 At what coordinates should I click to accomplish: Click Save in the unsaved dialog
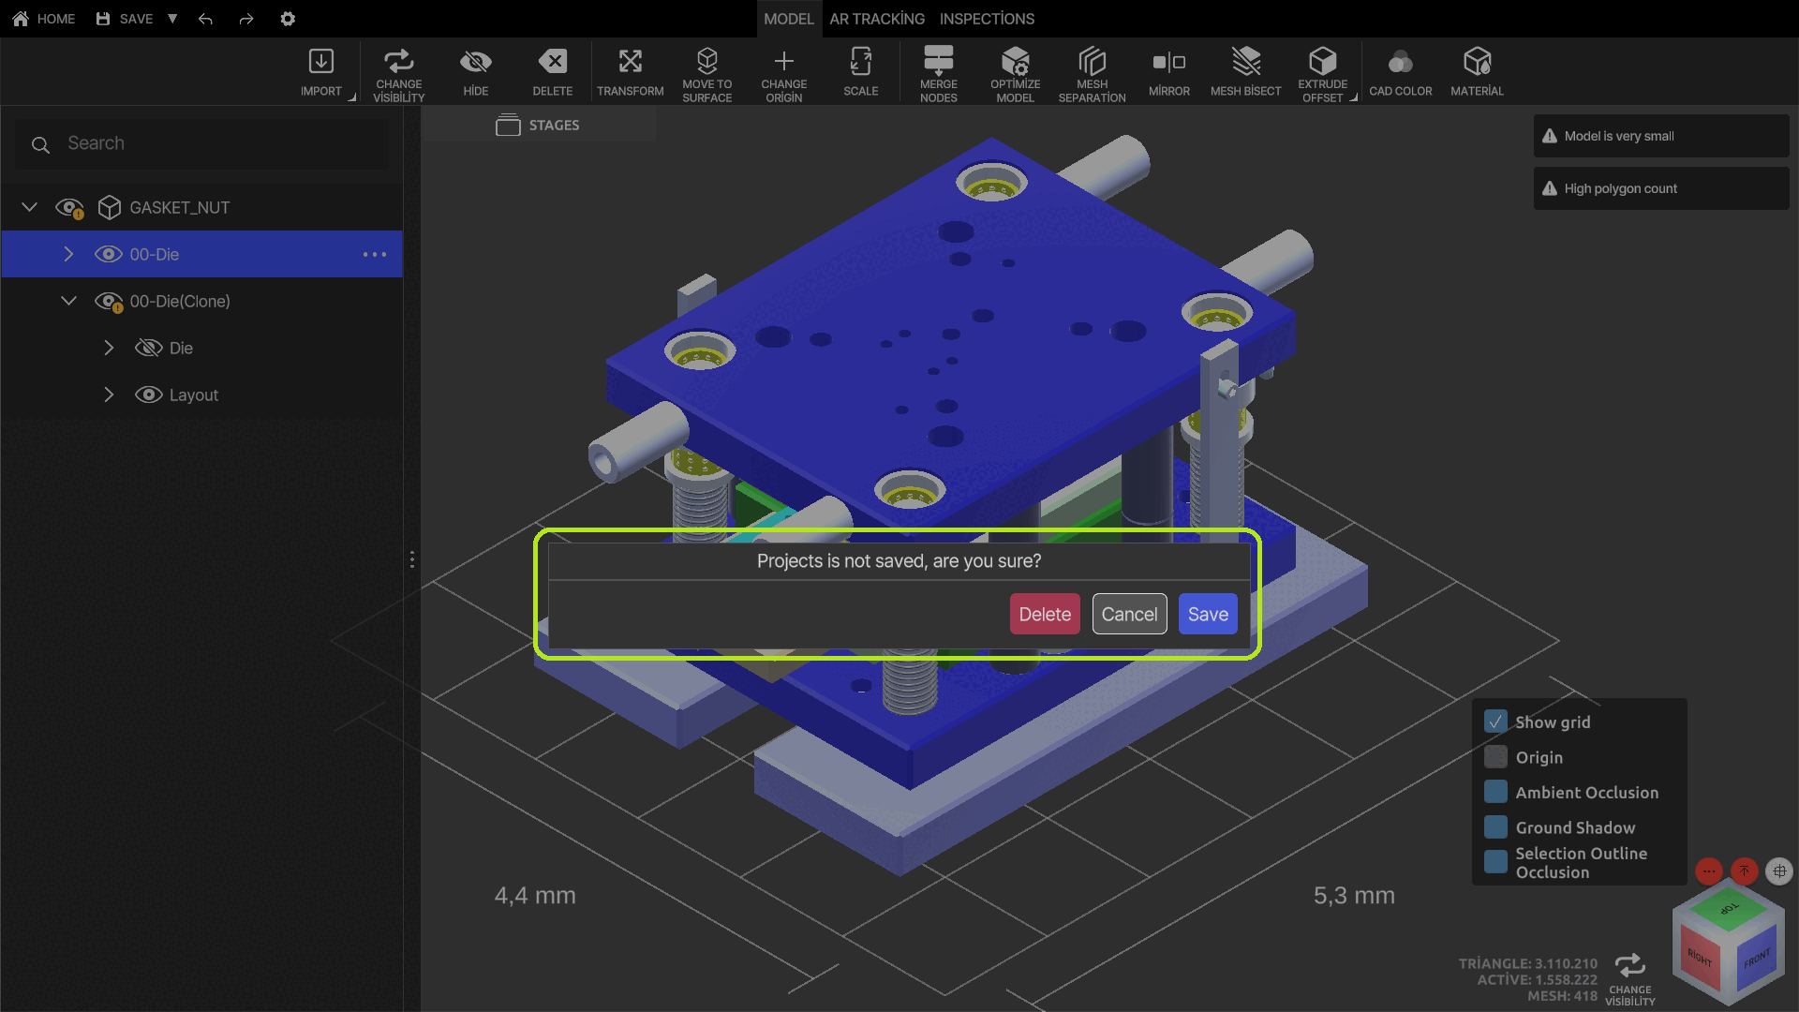[1208, 614]
